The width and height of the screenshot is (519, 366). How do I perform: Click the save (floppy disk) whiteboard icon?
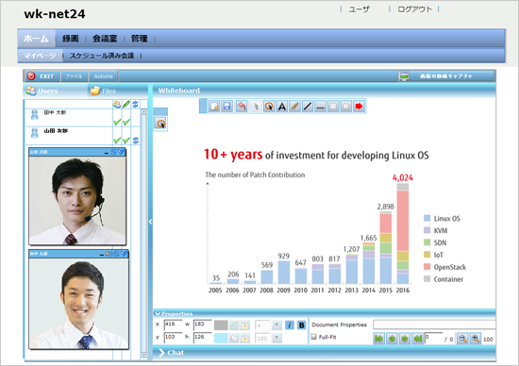point(227,107)
